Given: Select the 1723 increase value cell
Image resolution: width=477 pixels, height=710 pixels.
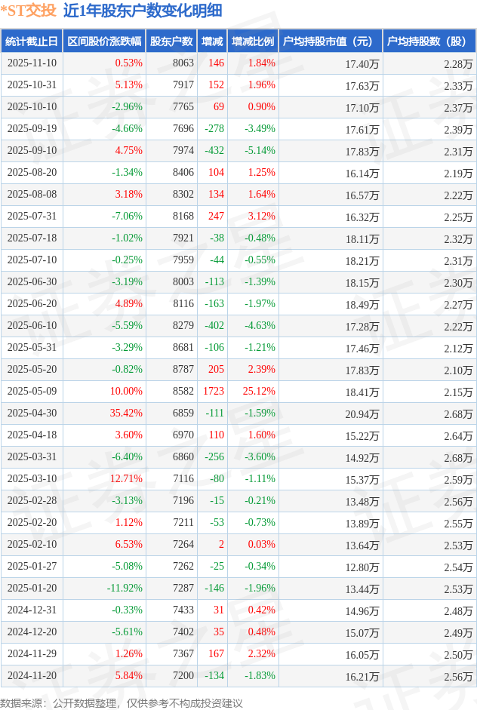Looking at the screenshot, I should coord(214,392).
